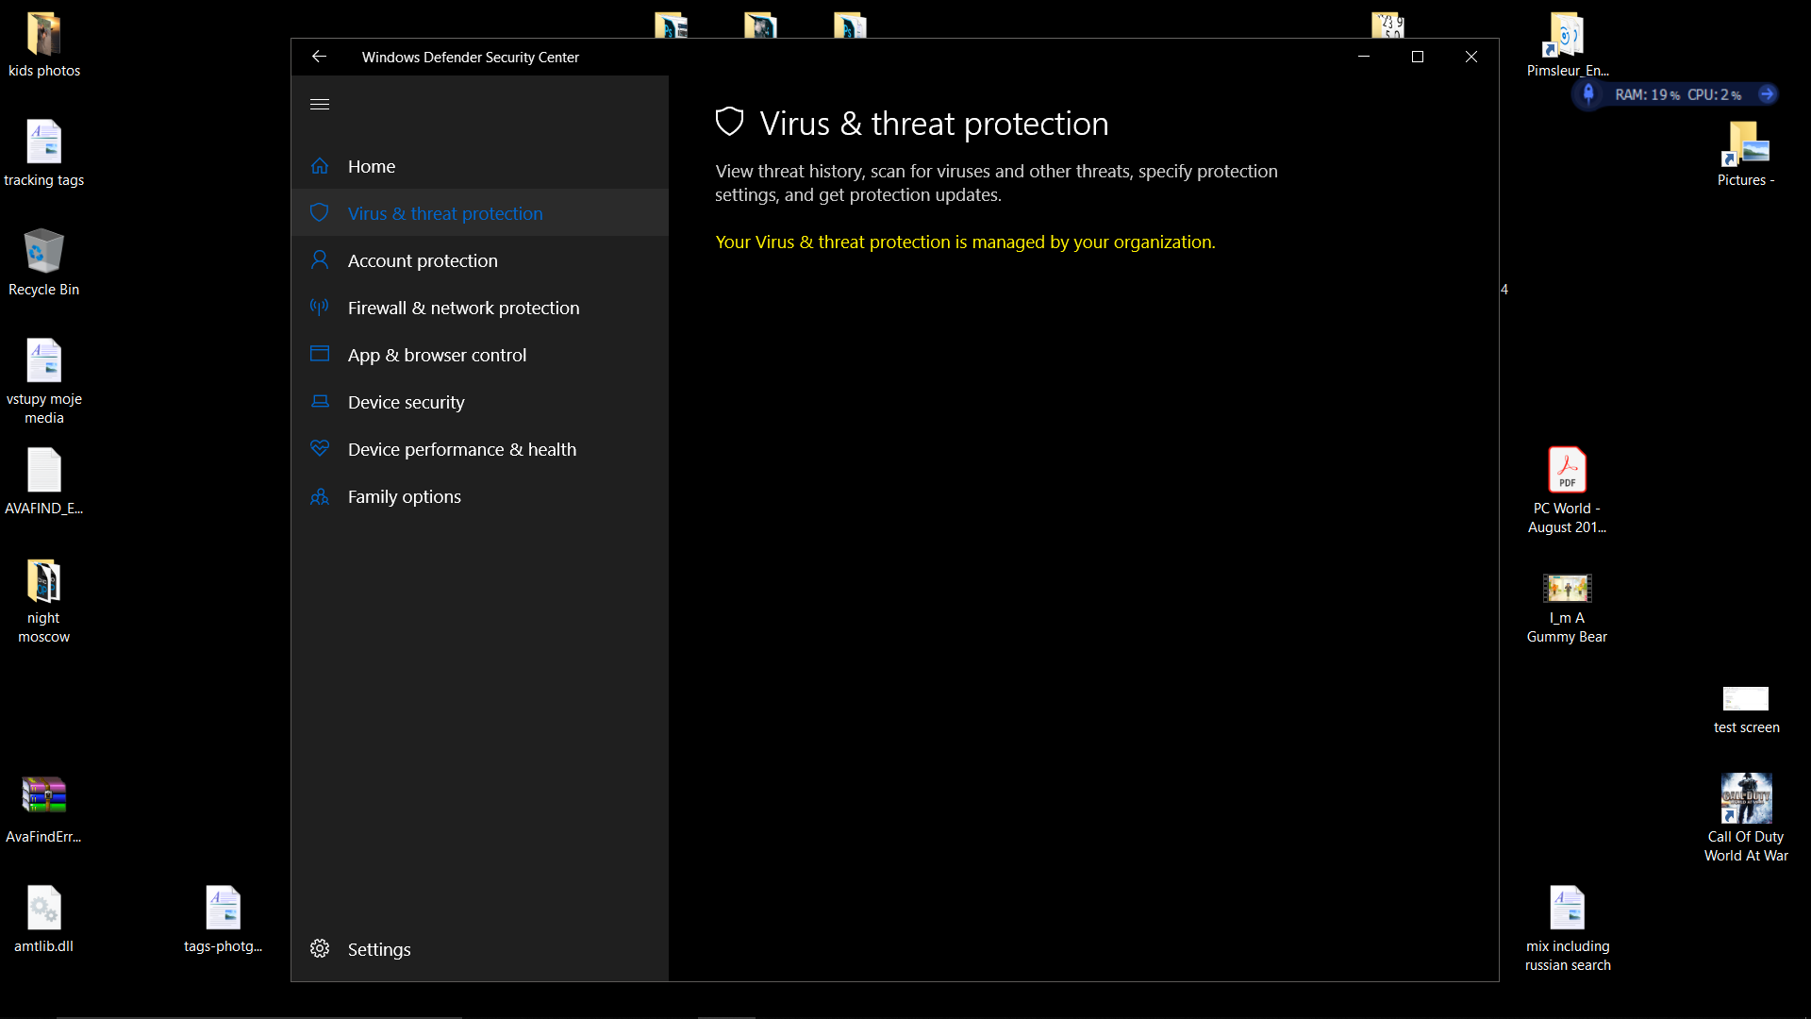This screenshot has height=1019, width=1811.
Task: Select the Recycle Bin icon
Action: tap(43, 263)
